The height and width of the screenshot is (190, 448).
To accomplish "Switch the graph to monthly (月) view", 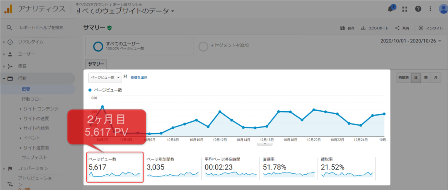I will (436, 77).
